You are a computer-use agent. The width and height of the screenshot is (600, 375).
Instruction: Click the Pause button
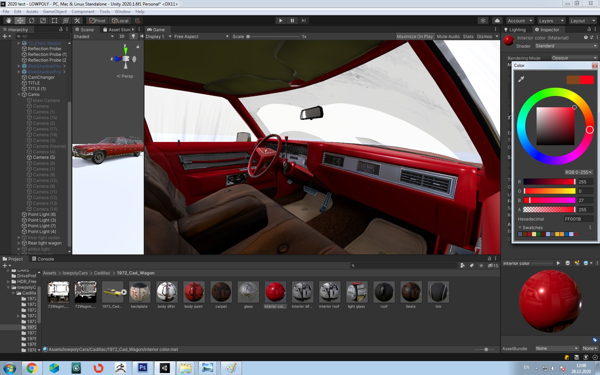click(292, 20)
